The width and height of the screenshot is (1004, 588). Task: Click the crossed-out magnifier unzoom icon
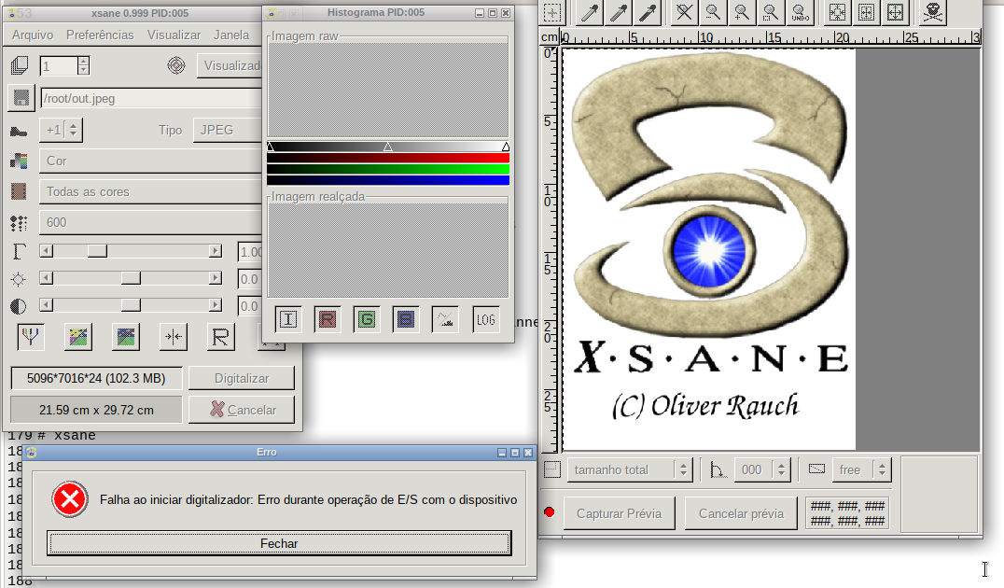point(684,12)
